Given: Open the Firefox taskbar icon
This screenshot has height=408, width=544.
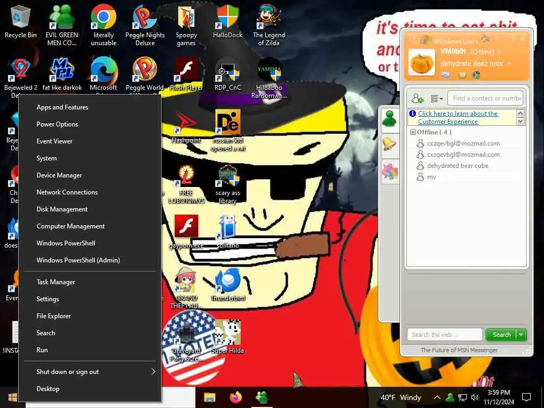Looking at the screenshot, I should pyautogui.click(x=236, y=397).
